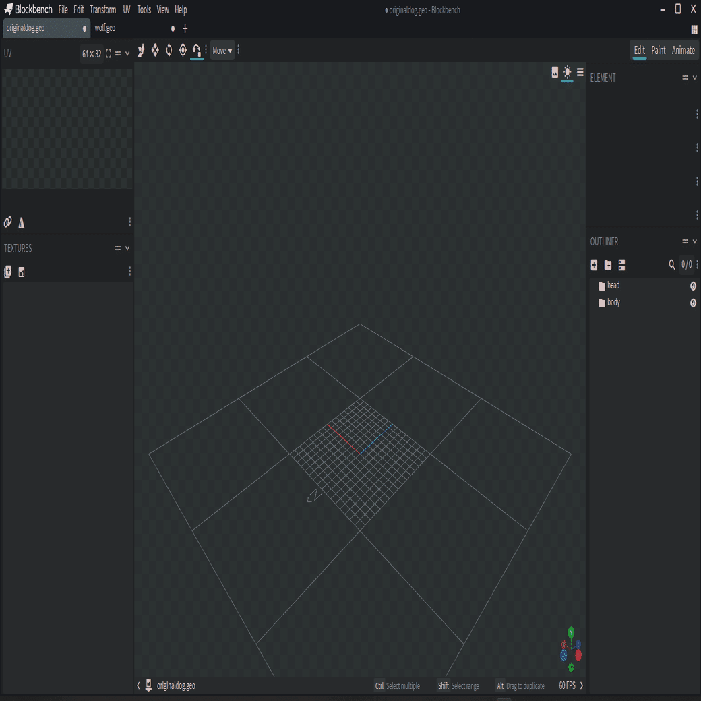The width and height of the screenshot is (701, 701).
Task: Switch to Paint mode
Action: click(658, 50)
